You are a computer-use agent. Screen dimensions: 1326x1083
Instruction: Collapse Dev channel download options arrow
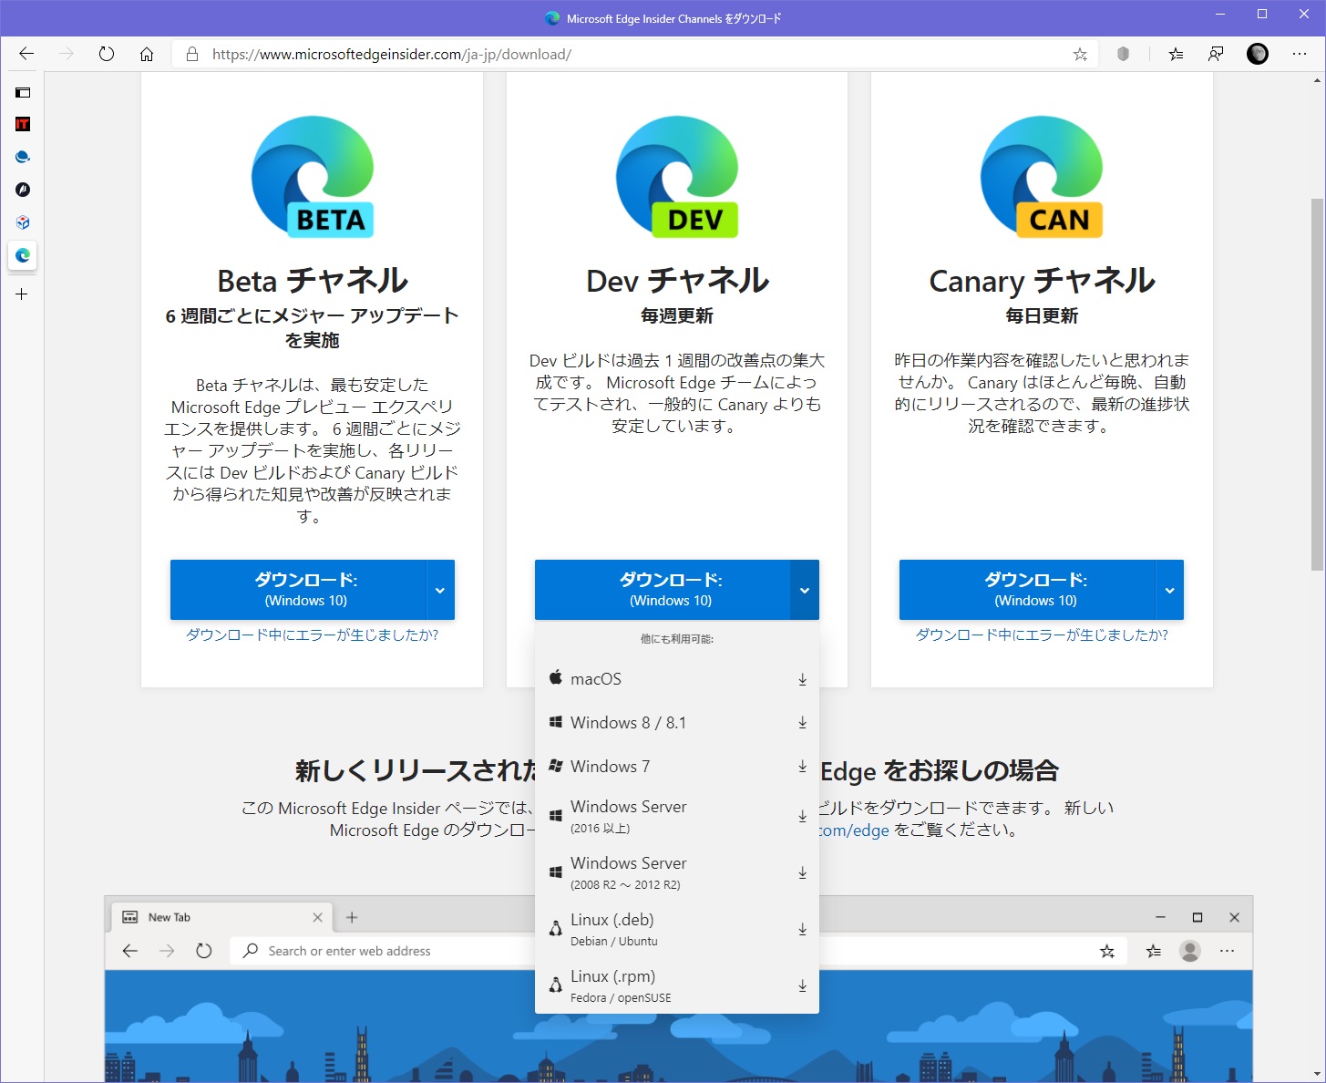805,590
